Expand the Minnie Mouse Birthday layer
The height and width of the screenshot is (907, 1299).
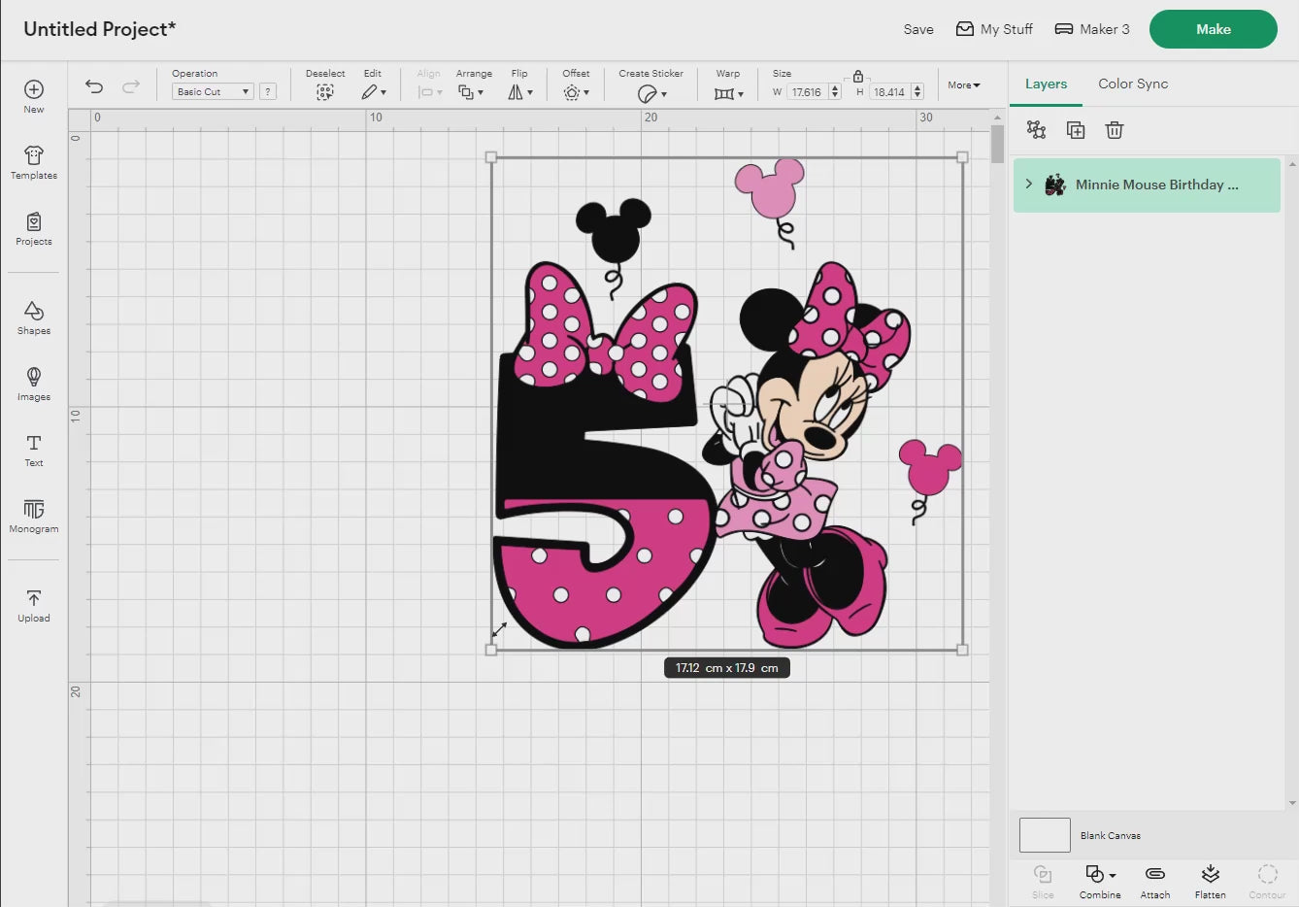click(x=1029, y=184)
